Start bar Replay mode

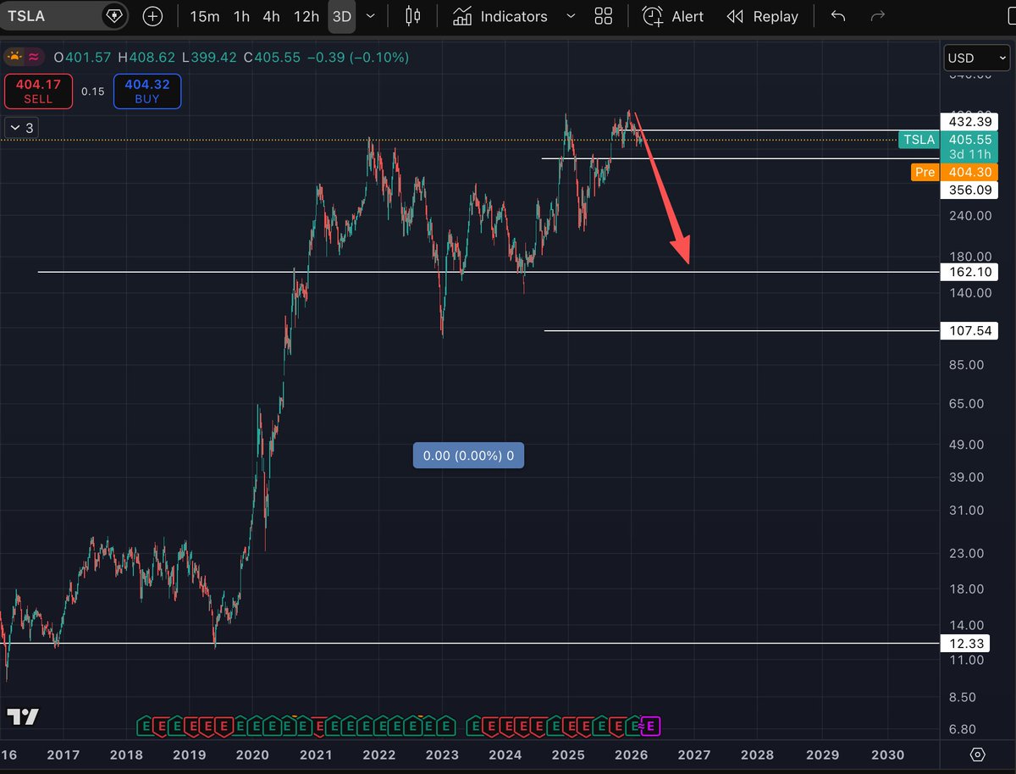coord(762,16)
